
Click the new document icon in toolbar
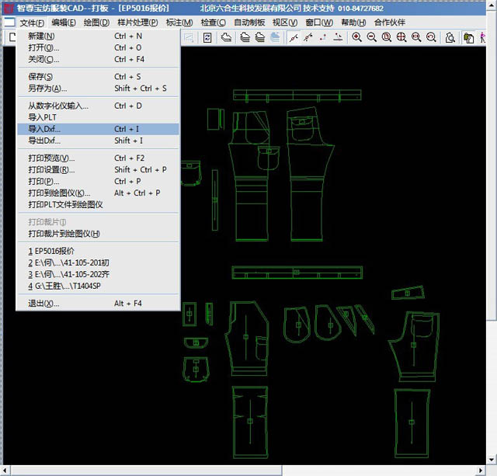[x=12, y=37]
